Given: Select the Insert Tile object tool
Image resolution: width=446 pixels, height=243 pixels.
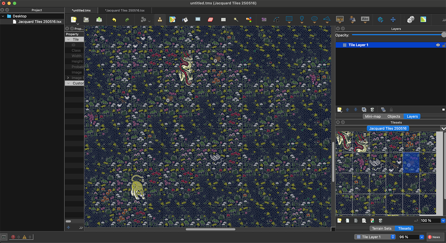Looking at the screenshot, I should click(340, 19).
